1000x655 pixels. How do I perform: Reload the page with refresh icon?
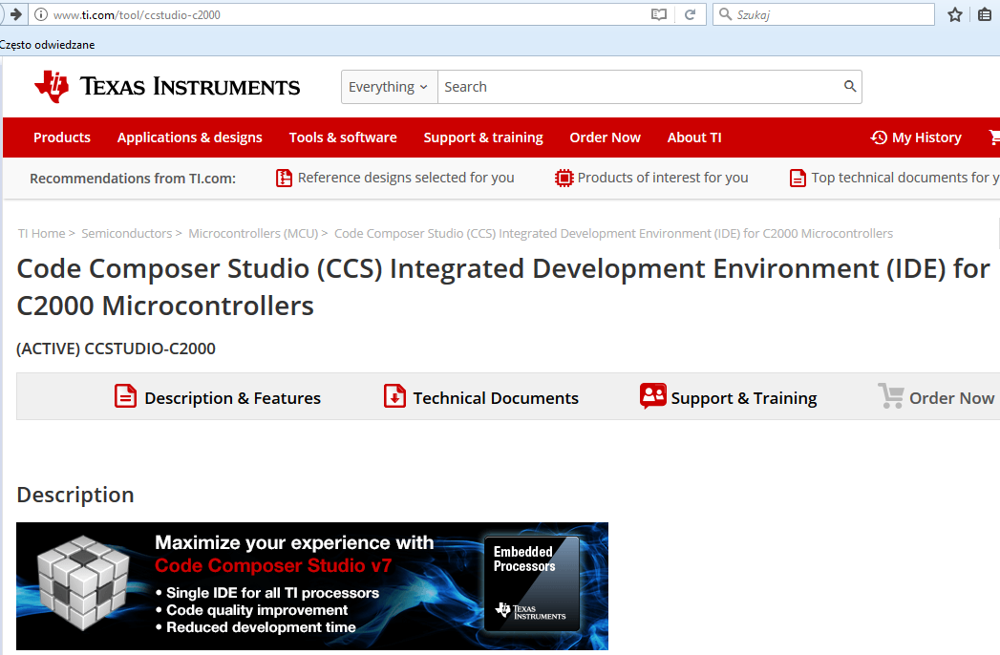[x=690, y=14]
